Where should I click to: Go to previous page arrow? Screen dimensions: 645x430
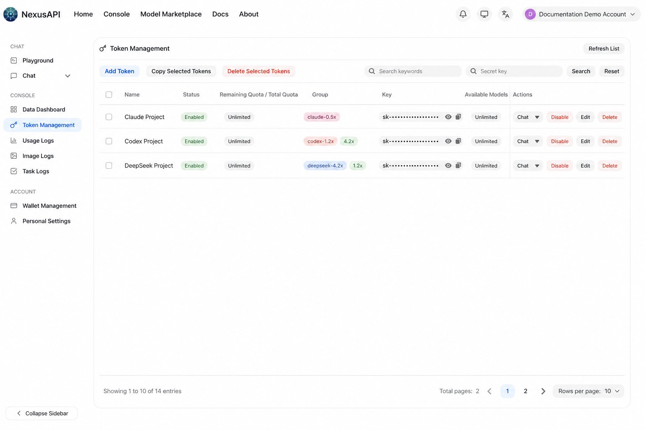click(490, 391)
